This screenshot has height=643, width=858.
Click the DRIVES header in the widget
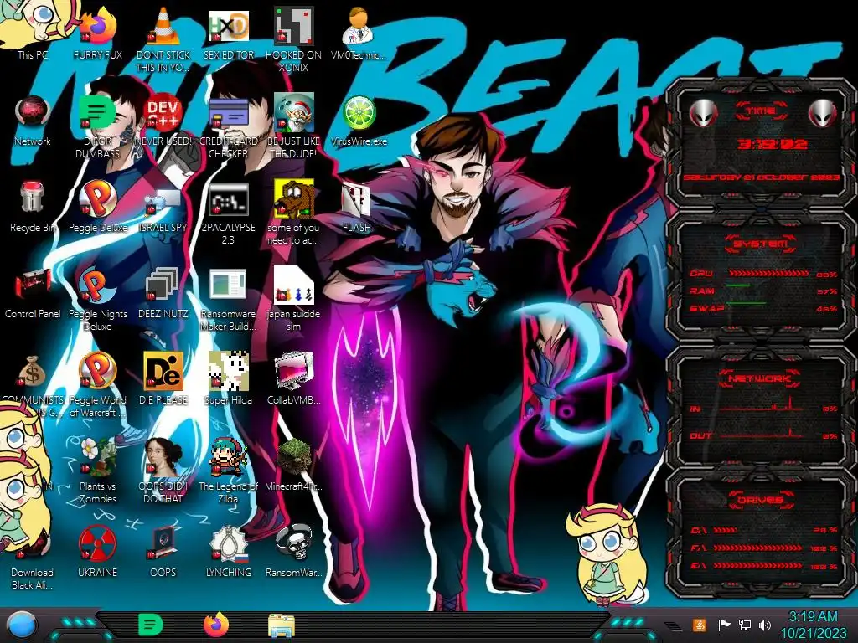coord(761,500)
